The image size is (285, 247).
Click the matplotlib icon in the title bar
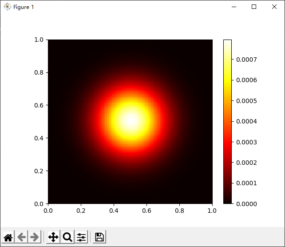(x=7, y=7)
